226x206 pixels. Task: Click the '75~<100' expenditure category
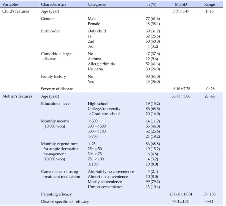pos(96,159)
